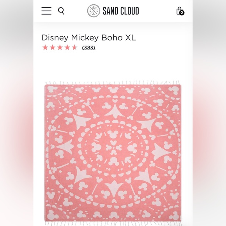Click the small label tag on the towel's lower right edge
226x226 pixels.
point(181,218)
